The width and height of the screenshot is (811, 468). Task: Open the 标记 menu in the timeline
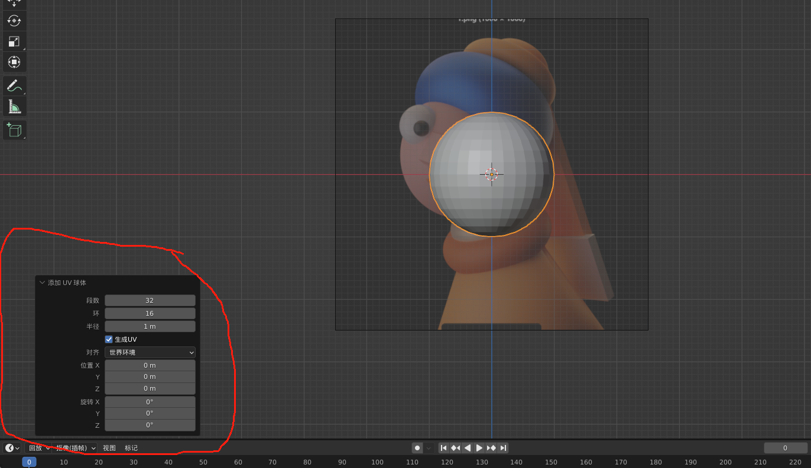pos(131,448)
